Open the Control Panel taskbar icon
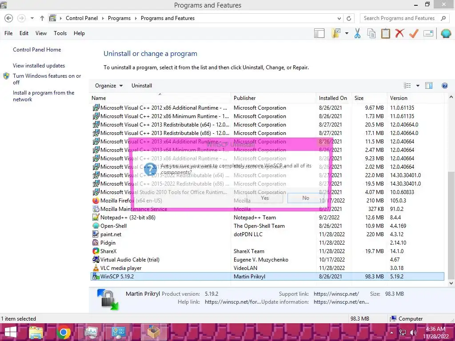Viewport: 455px width, 341px height. coord(118,332)
